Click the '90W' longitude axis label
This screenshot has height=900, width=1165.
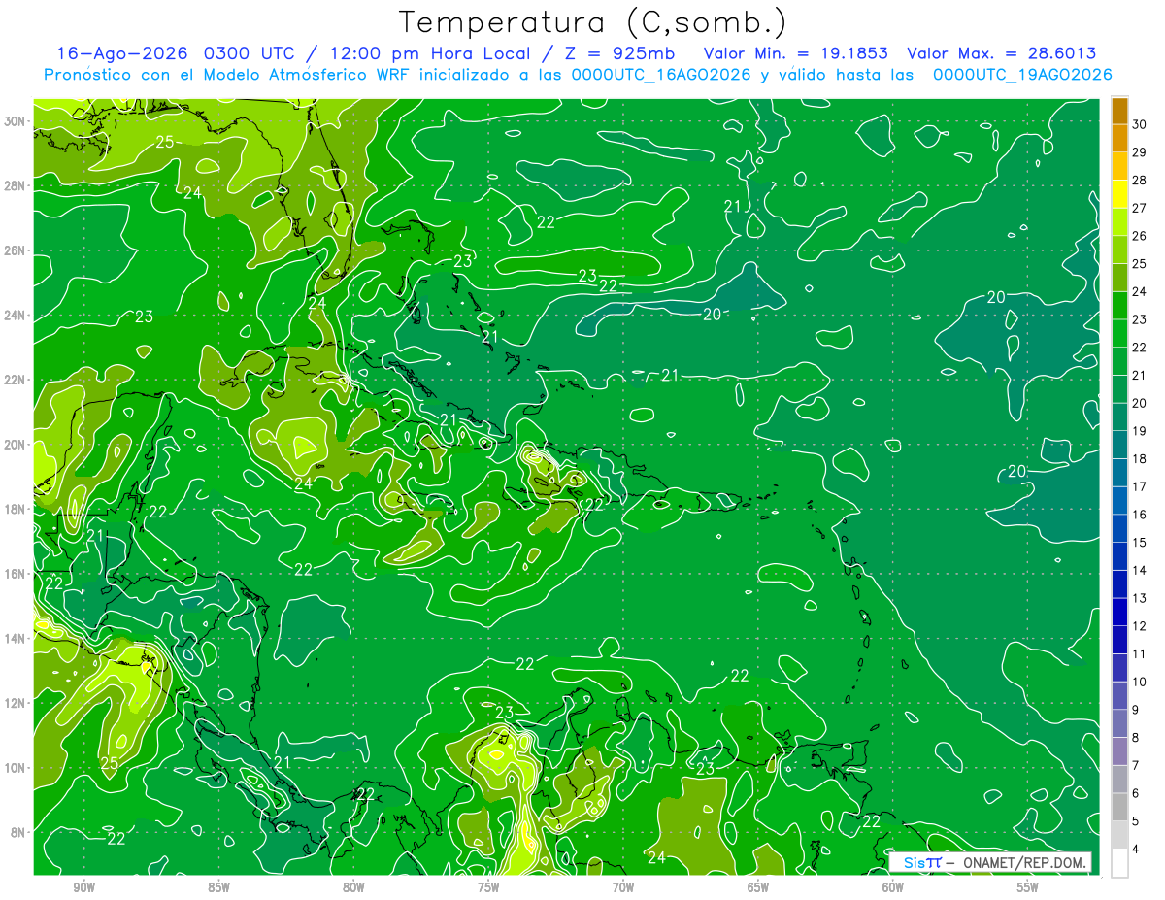pyautogui.click(x=83, y=888)
